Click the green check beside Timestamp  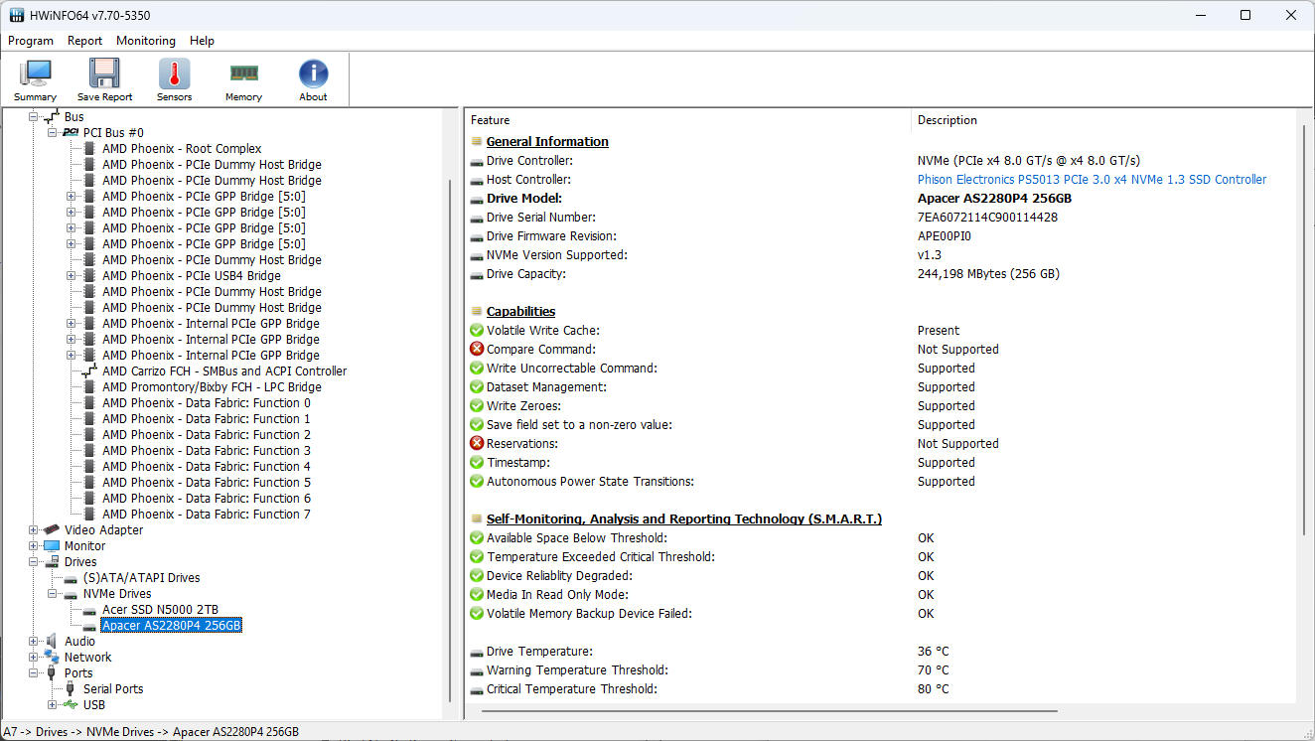click(x=477, y=463)
